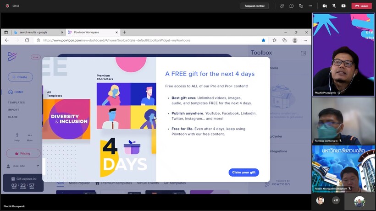
Task: Click the site info lock icon
Action: coord(38,40)
